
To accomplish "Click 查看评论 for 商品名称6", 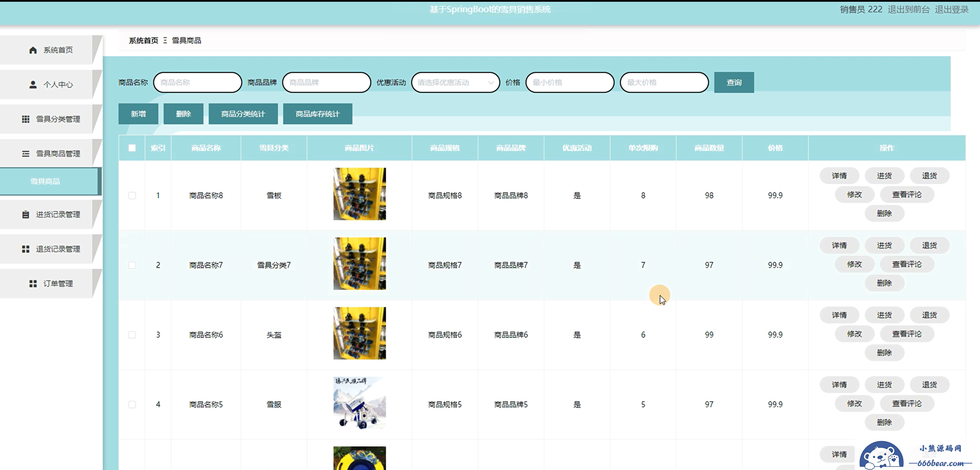I will point(907,334).
